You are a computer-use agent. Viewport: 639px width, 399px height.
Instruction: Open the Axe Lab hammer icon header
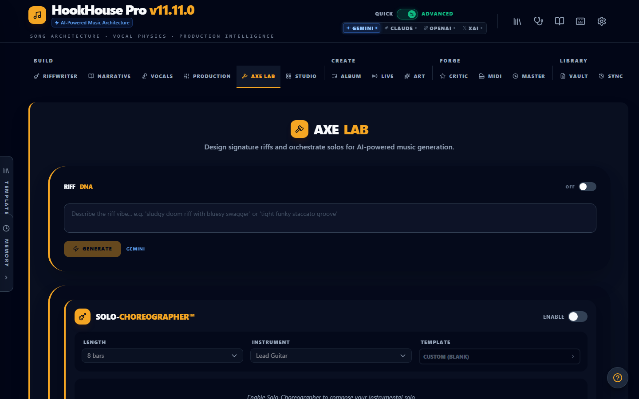300,129
